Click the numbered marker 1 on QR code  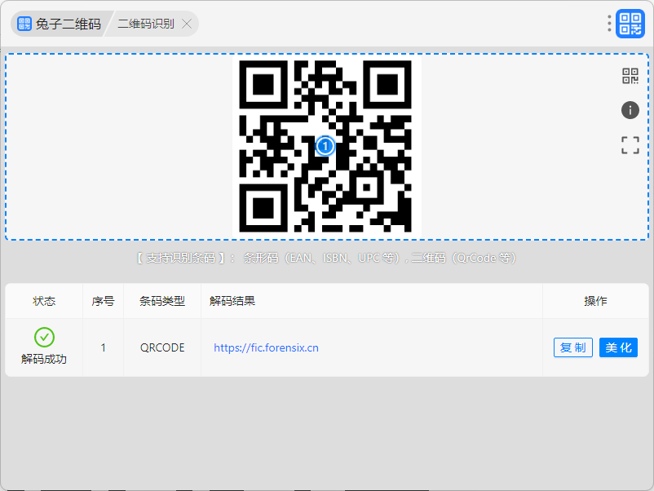click(x=325, y=147)
